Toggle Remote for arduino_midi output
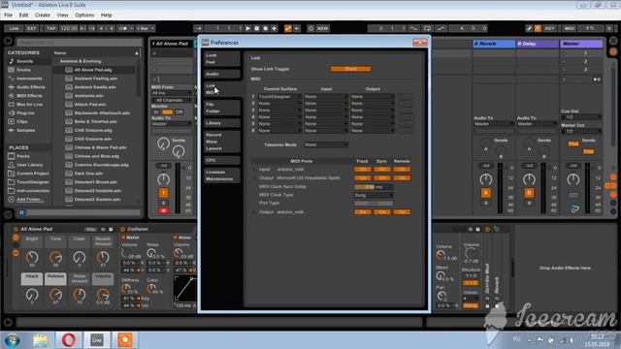The image size is (621, 349). (x=402, y=212)
